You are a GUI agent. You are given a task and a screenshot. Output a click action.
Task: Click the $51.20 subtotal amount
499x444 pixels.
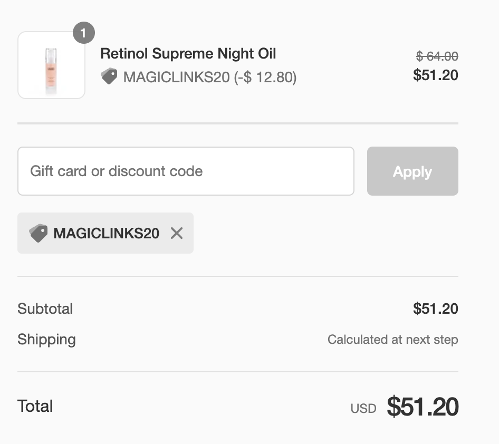coord(435,308)
